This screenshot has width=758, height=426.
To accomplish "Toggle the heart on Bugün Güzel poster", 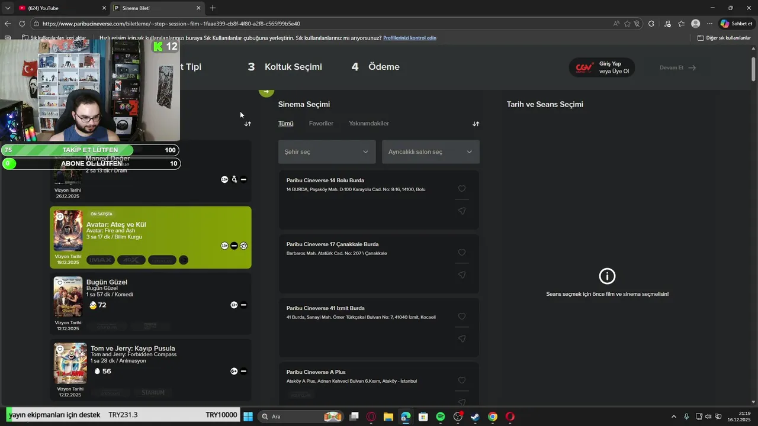I will 60,283.
